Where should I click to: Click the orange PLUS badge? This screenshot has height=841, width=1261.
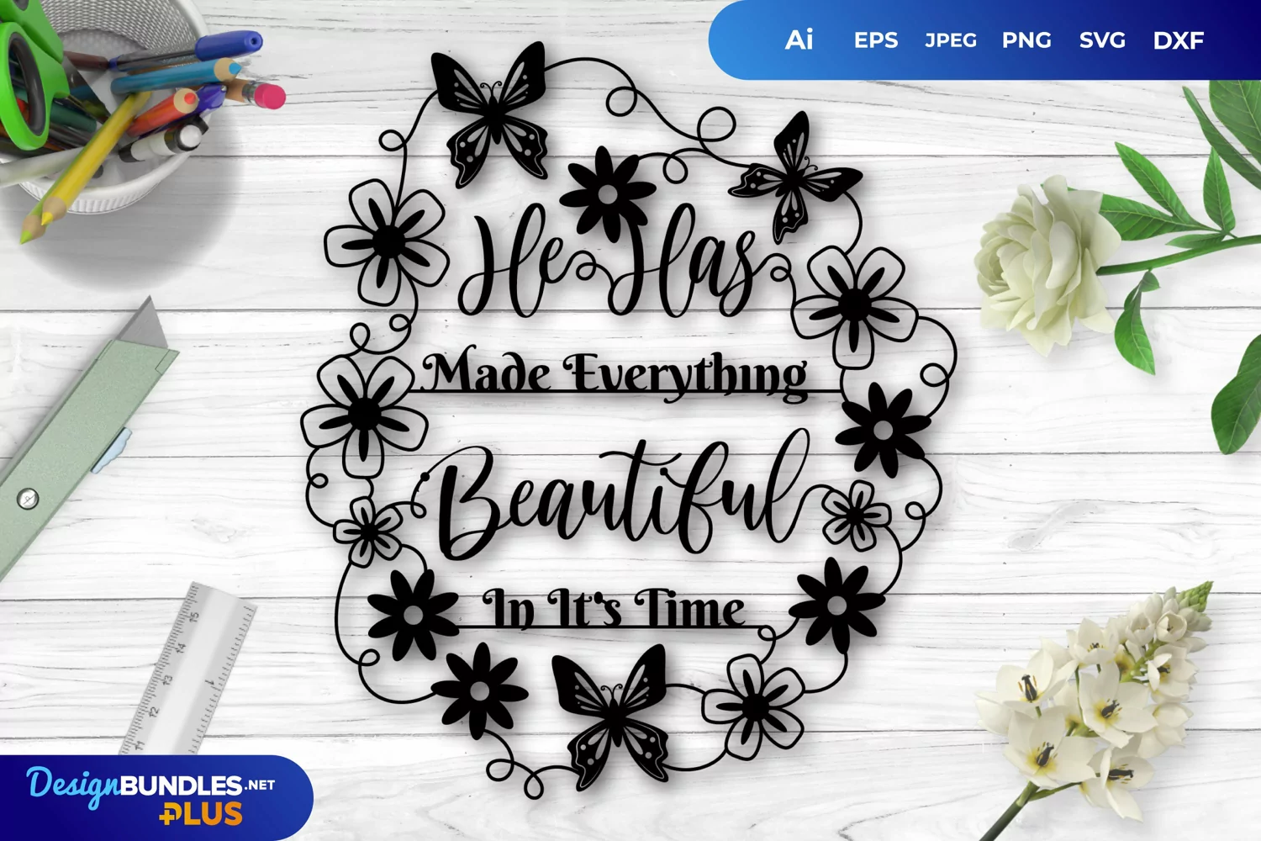[x=201, y=814]
